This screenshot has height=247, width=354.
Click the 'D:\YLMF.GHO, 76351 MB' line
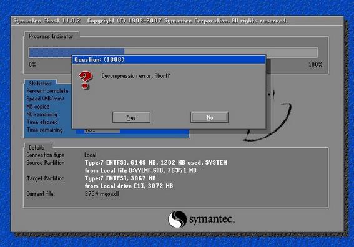(140, 170)
